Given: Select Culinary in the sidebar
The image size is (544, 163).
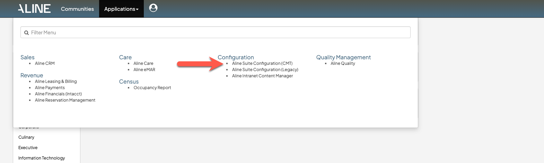Looking at the screenshot, I should pyautogui.click(x=26, y=137).
